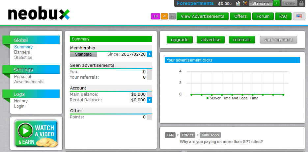Click the gray box beside Points
The height and width of the screenshot is (152, 308).
tap(149, 117)
